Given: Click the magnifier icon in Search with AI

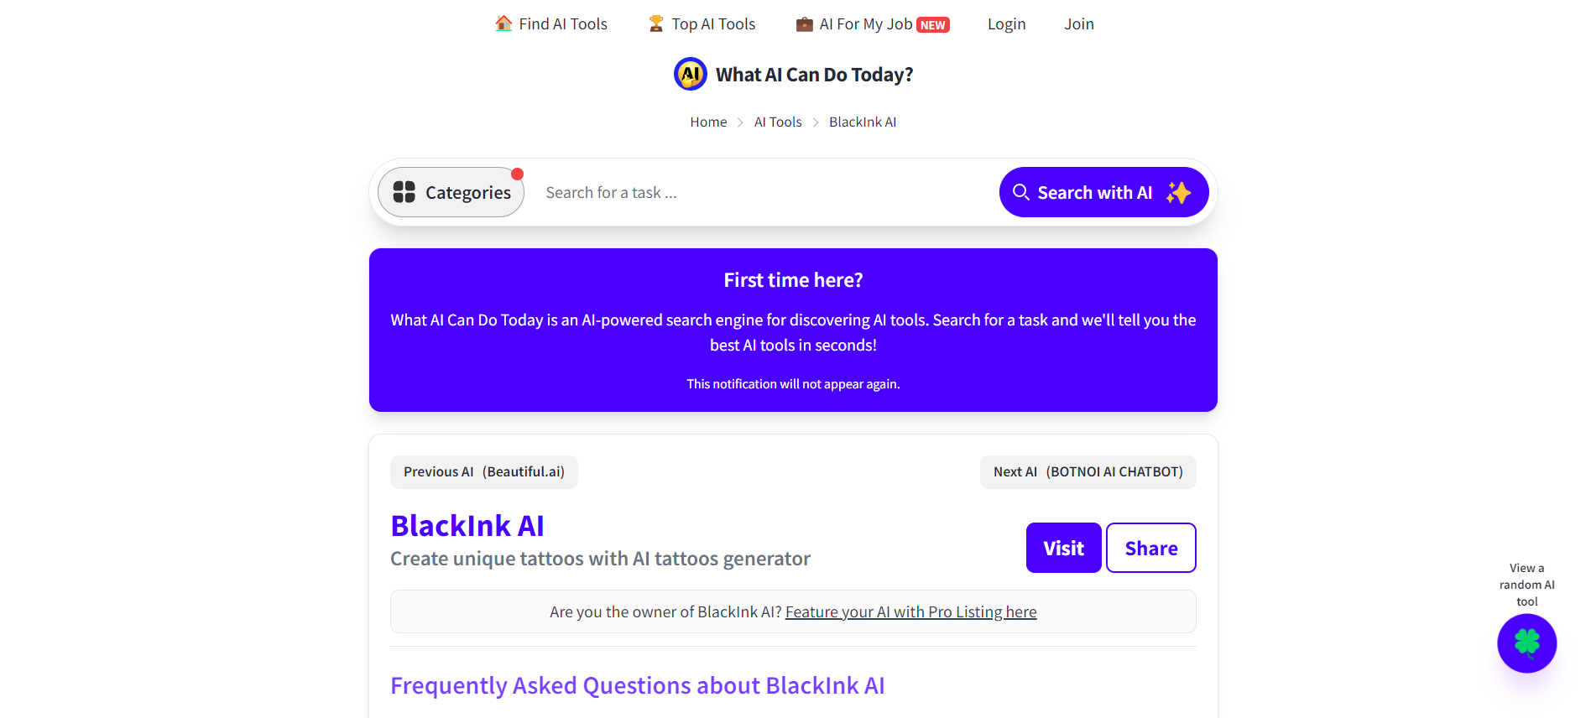Looking at the screenshot, I should coord(1021,192).
